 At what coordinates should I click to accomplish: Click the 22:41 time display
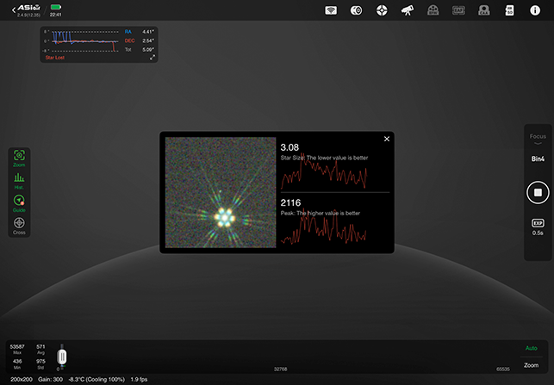click(x=55, y=15)
